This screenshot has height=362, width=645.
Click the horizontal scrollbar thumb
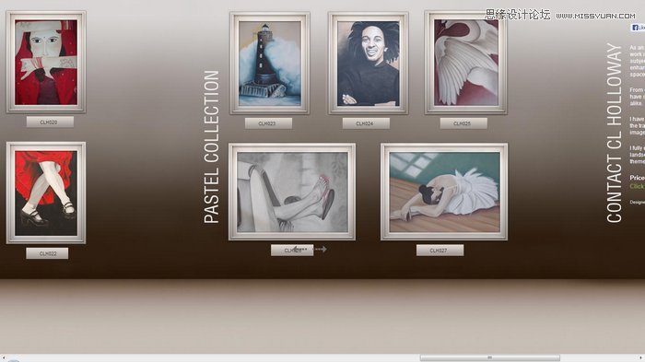point(490,358)
